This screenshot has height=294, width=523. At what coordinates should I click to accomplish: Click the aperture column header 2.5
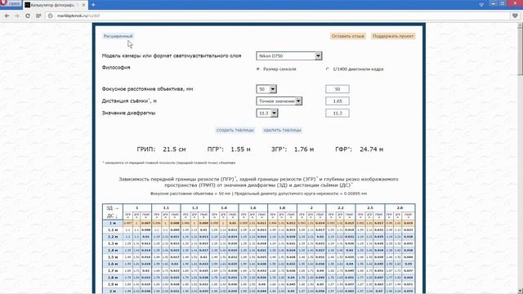370,207
